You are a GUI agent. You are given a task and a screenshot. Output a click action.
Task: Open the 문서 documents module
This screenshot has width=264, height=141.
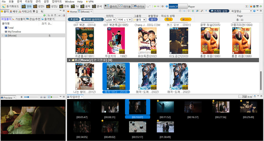tap(97, 6)
